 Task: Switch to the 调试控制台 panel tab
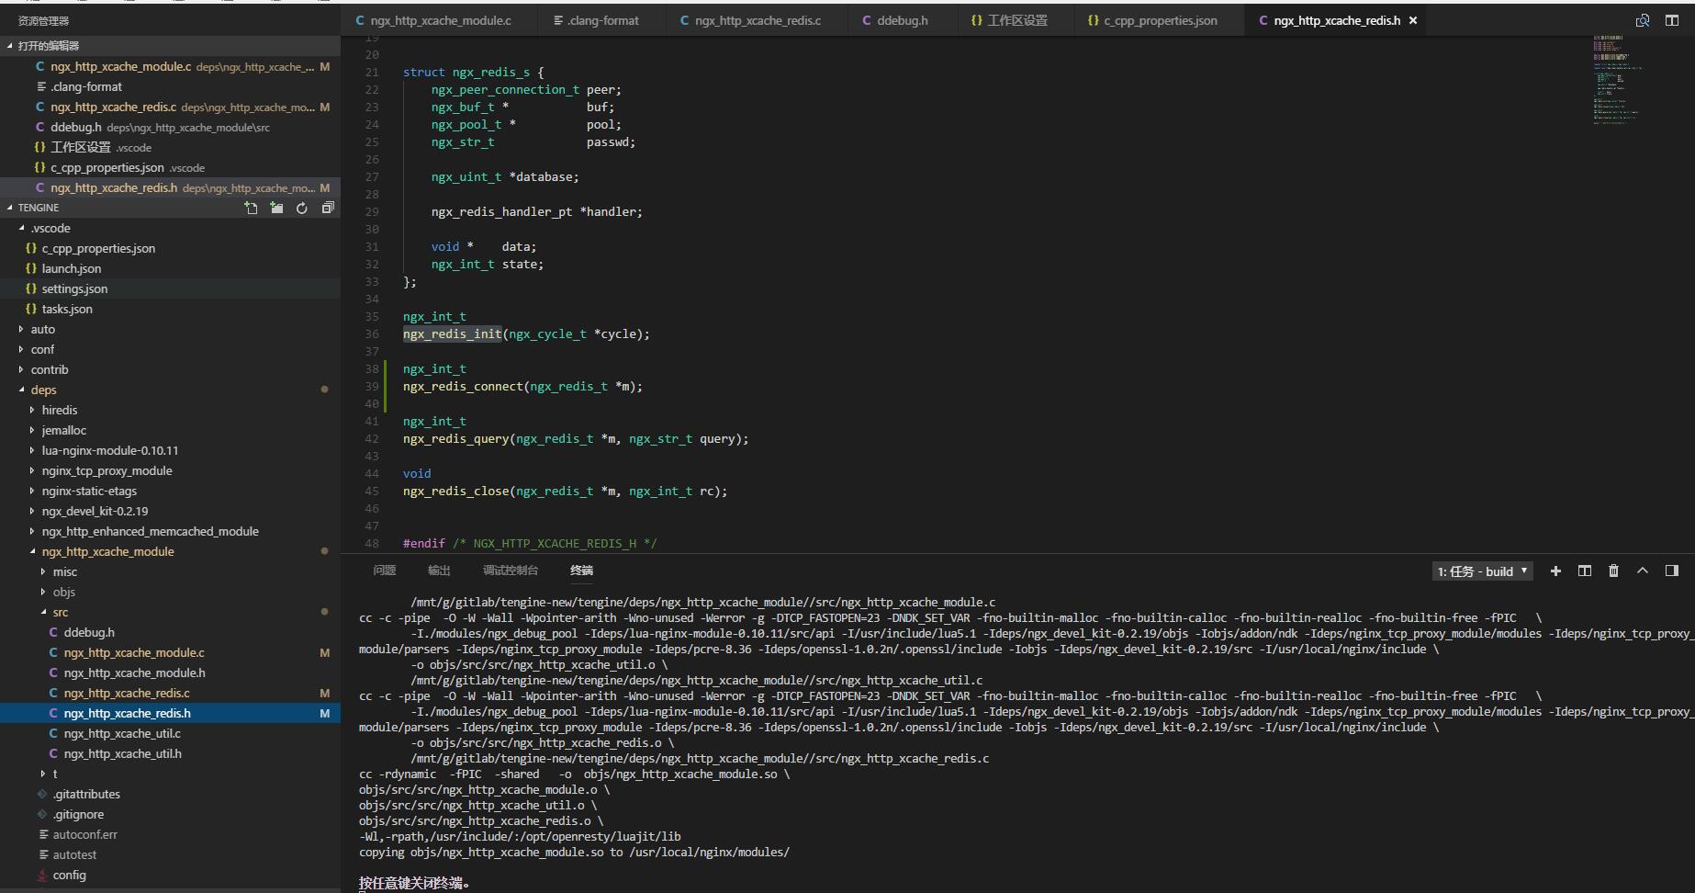[x=511, y=571]
